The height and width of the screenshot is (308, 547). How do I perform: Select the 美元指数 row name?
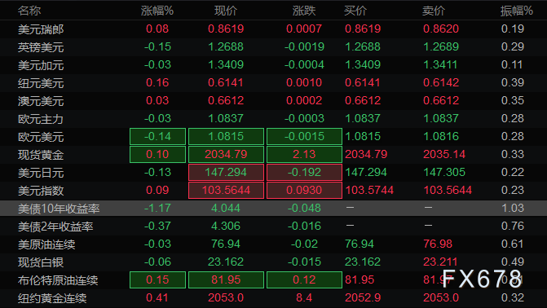[x=41, y=191]
